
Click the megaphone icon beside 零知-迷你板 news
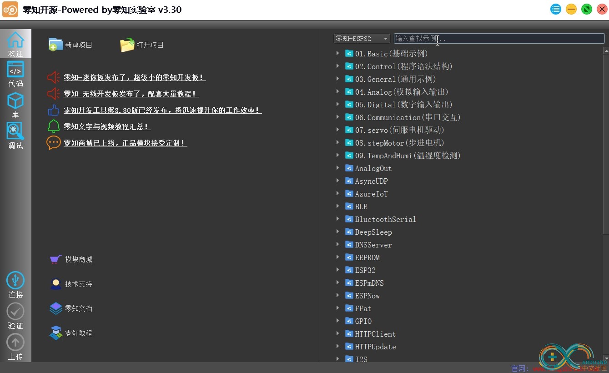click(x=54, y=77)
